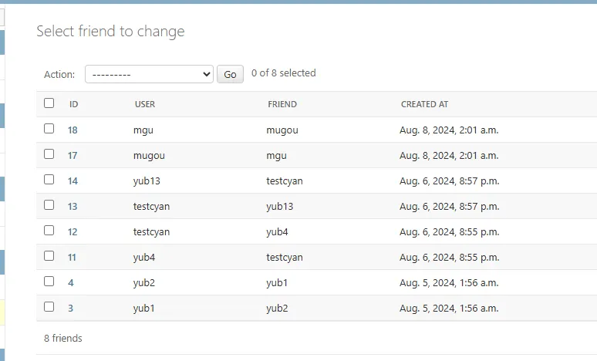Open the friend entry ID 14
597x361 pixels.
pyautogui.click(x=73, y=181)
